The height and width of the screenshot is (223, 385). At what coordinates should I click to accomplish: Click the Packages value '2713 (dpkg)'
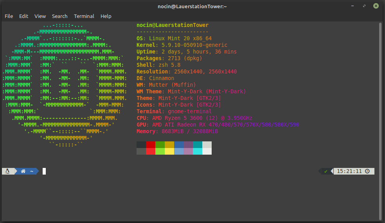point(185,58)
